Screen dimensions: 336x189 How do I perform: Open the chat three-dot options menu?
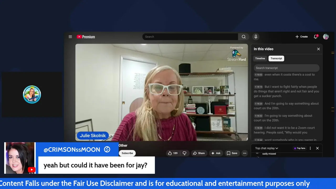[x=310, y=148]
